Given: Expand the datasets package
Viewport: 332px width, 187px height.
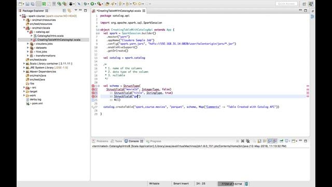Looking at the screenshot, I should 27,48.
